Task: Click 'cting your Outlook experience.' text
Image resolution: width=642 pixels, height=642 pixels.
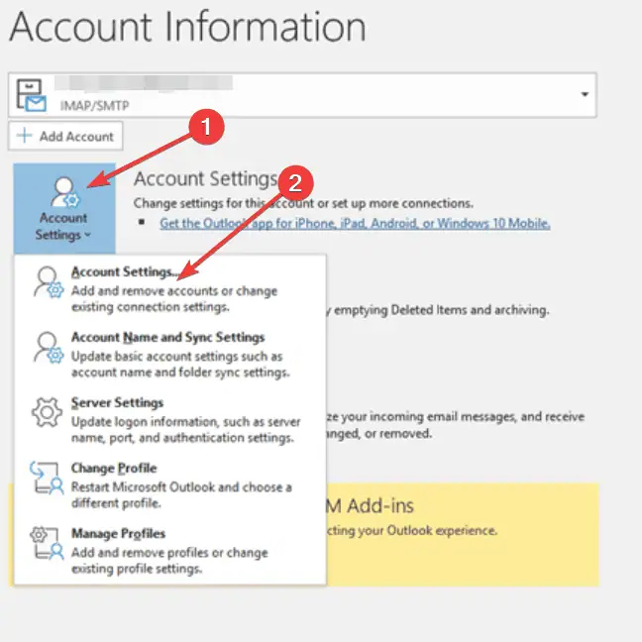Action: click(x=412, y=531)
